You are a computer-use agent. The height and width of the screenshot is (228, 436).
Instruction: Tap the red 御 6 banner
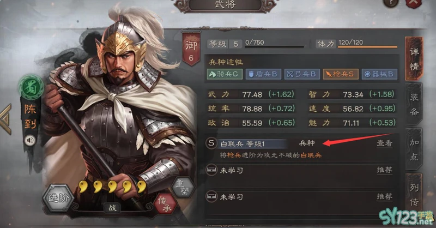point(191,49)
